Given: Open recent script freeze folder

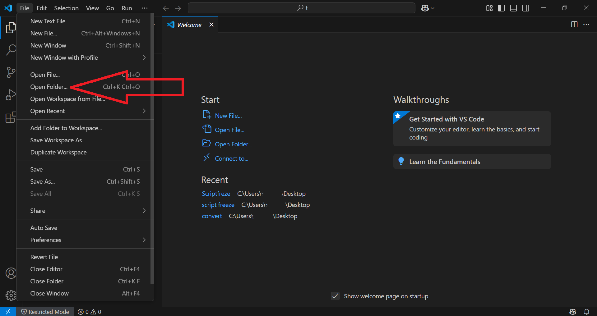Looking at the screenshot, I should (x=218, y=205).
